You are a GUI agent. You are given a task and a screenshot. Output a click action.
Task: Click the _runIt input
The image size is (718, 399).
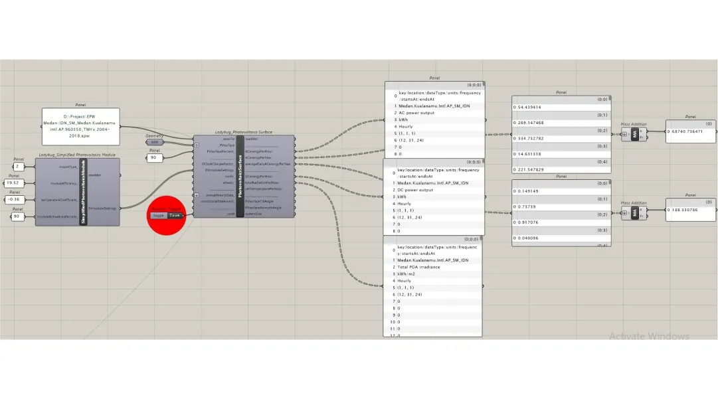tap(230, 214)
